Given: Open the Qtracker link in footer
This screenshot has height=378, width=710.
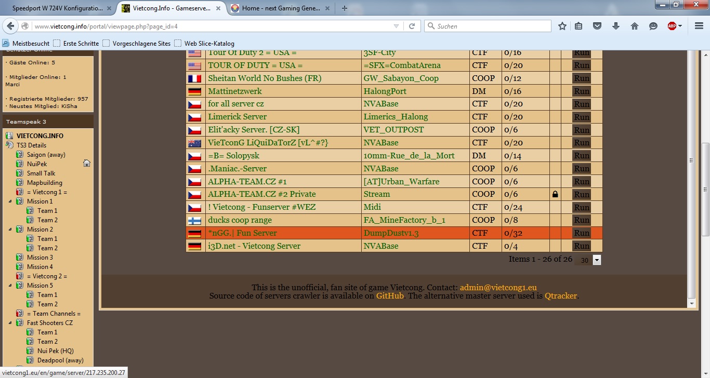Looking at the screenshot, I should [x=561, y=296].
